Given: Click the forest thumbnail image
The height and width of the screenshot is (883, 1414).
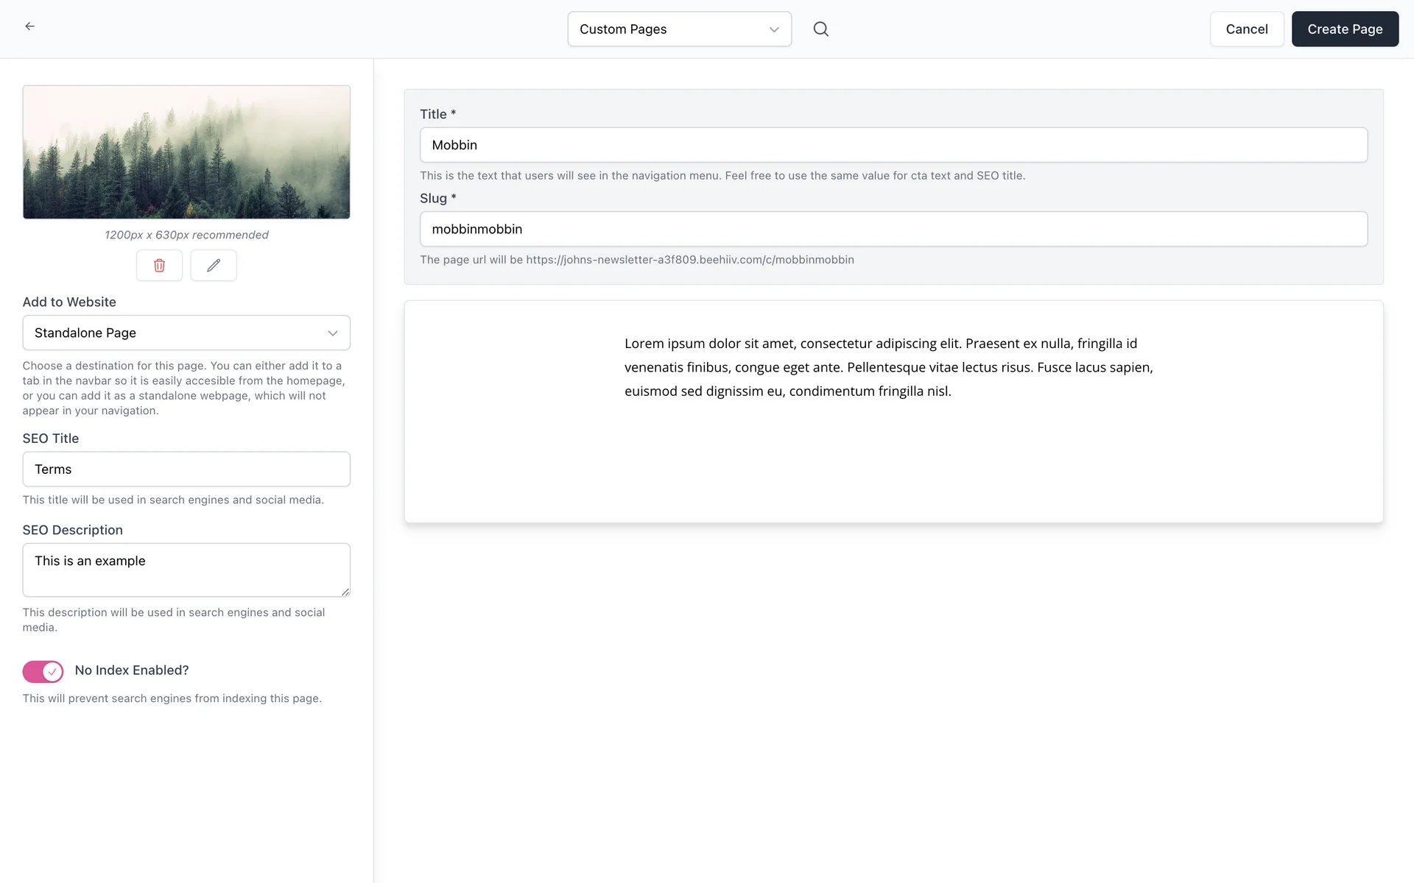Looking at the screenshot, I should coord(186,152).
